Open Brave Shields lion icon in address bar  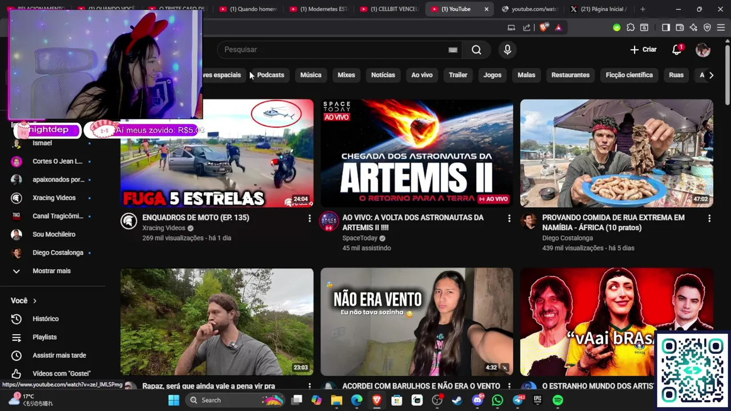tap(543, 27)
